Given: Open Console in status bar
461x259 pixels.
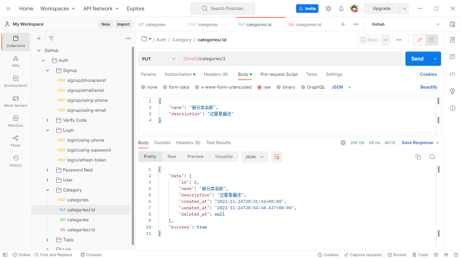Looking at the screenshot, I should pos(91,255).
